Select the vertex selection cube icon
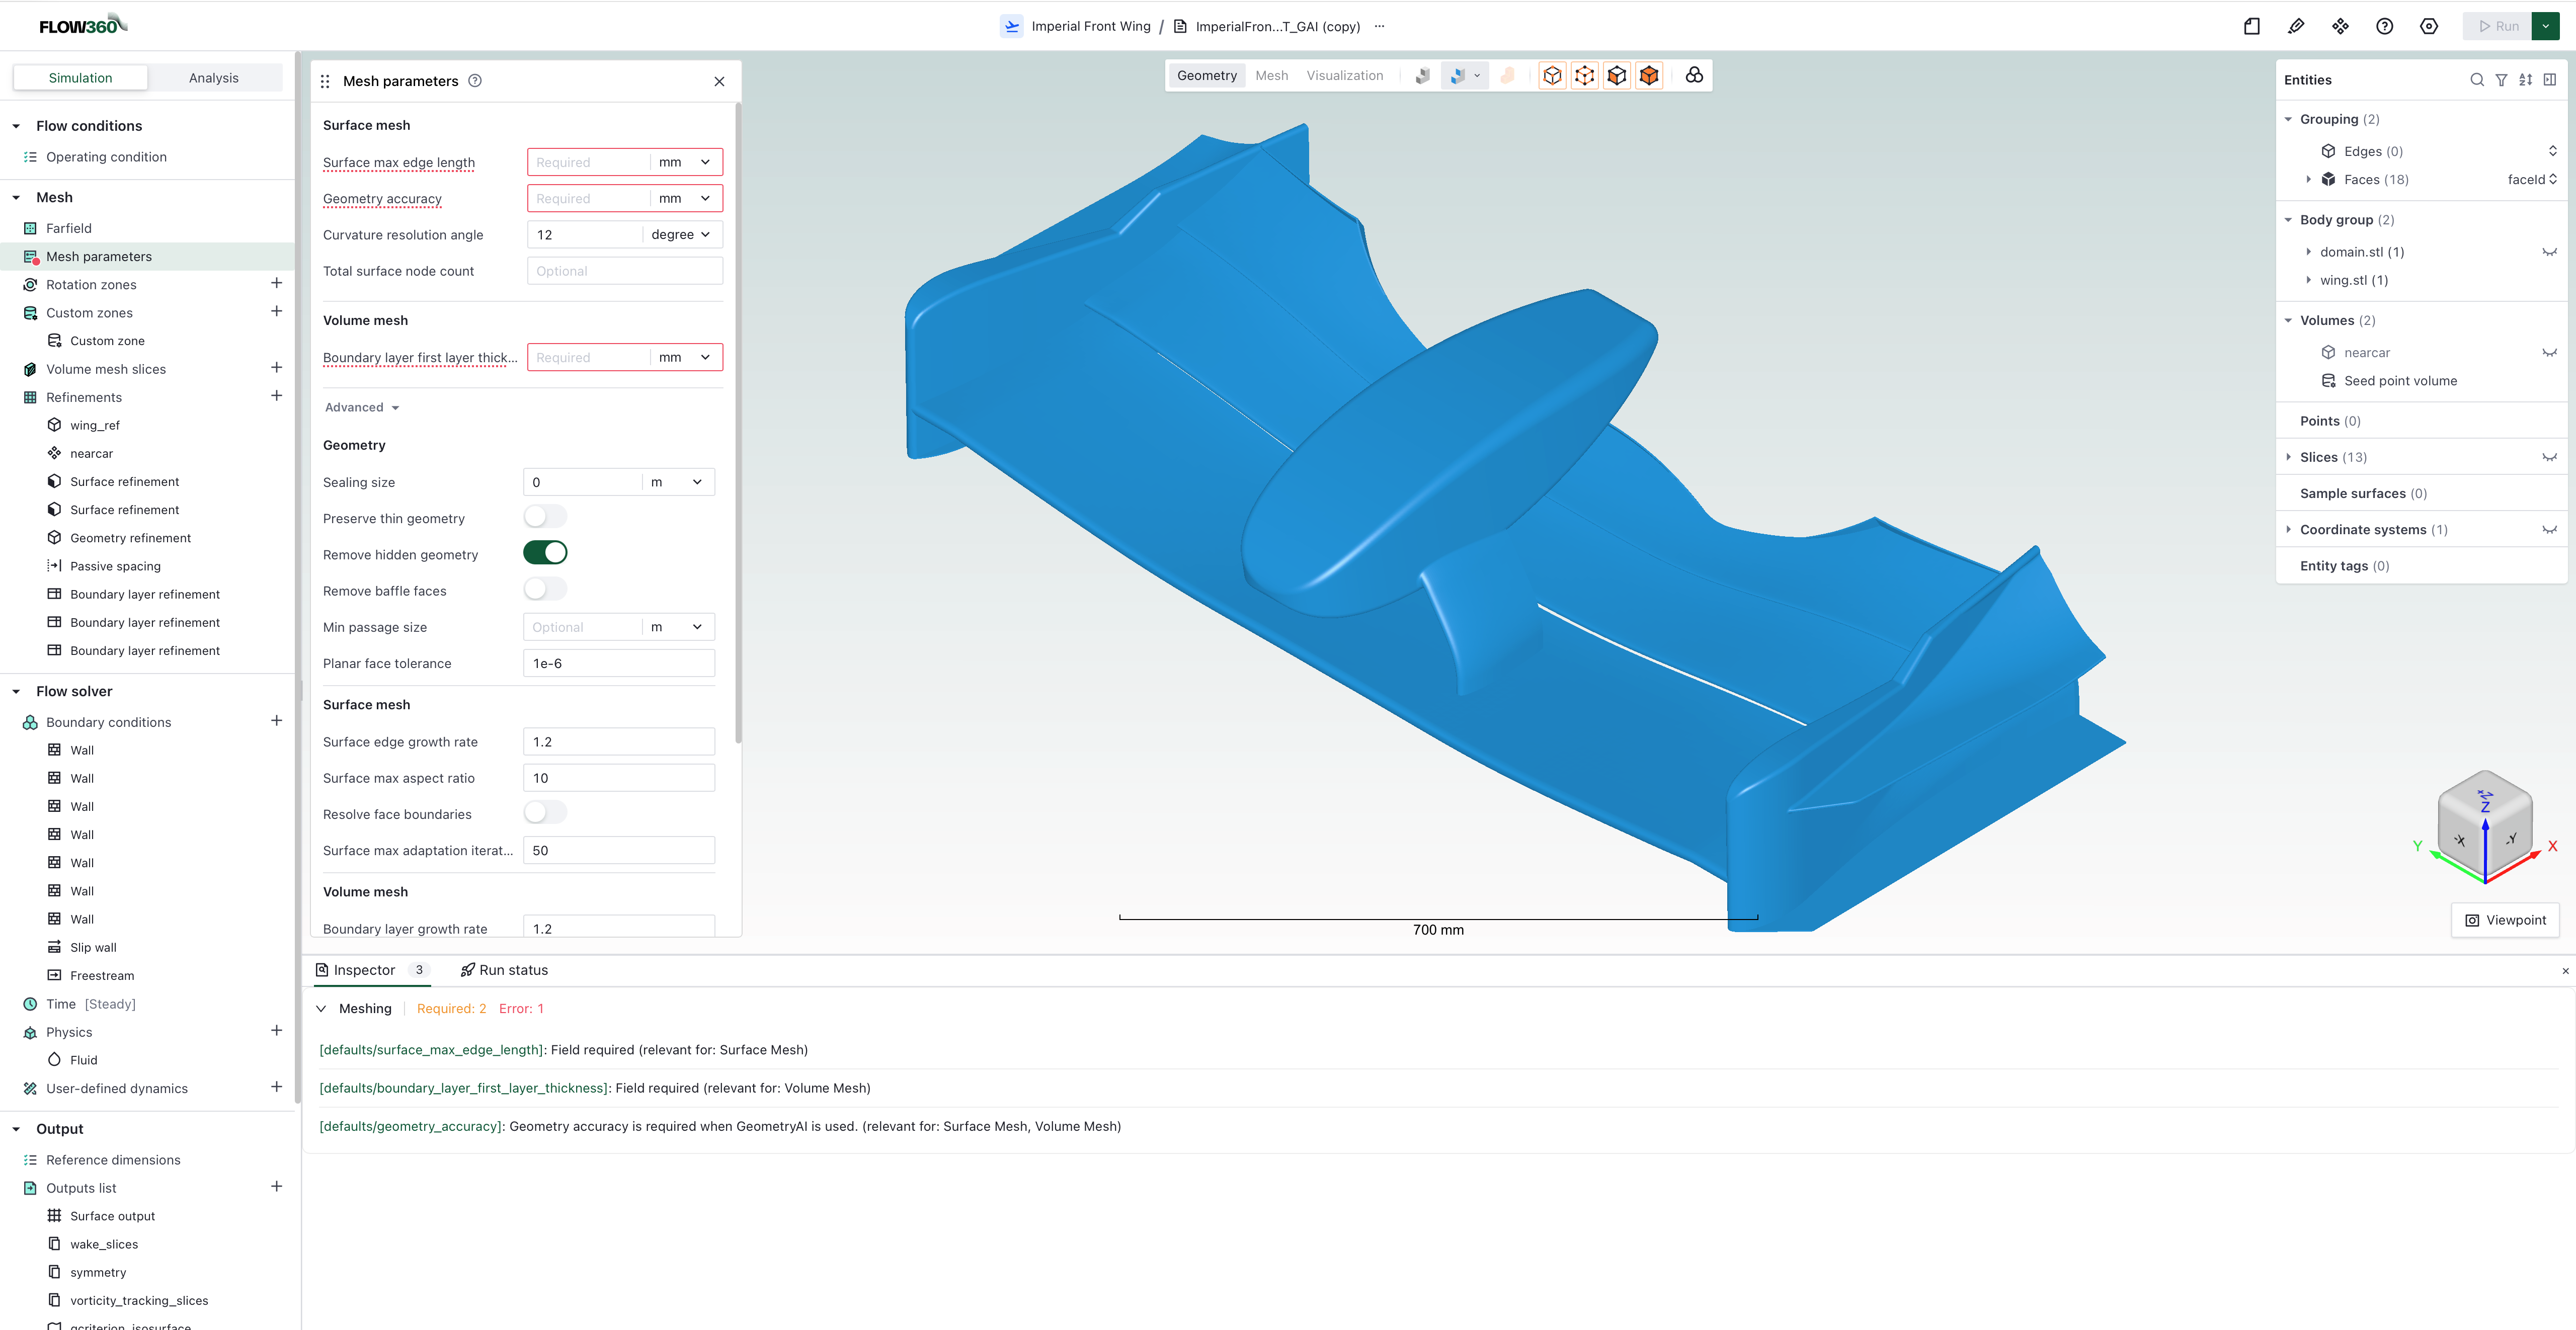This screenshot has height=1330, width=2576. [x=1552, y=76]
